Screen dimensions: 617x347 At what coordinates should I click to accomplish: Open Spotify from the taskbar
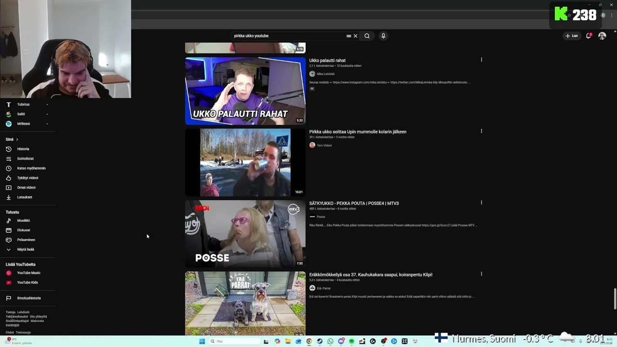coord(351,341)
